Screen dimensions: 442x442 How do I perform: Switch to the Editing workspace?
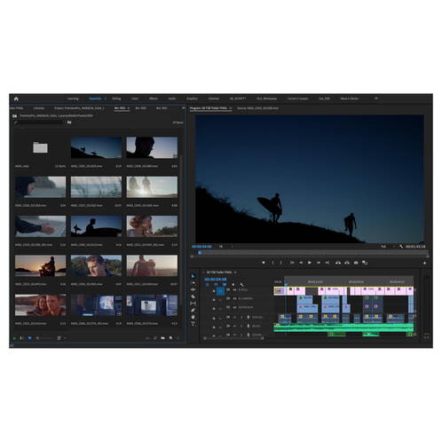coord(116,99)
